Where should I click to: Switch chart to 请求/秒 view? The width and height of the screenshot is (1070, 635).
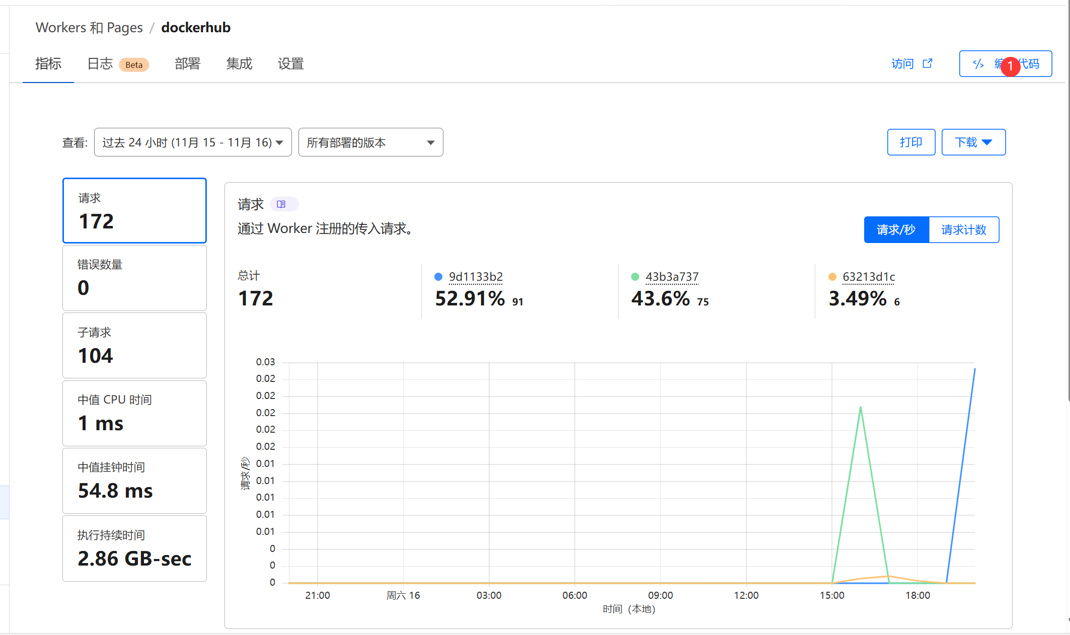point(896,230)
